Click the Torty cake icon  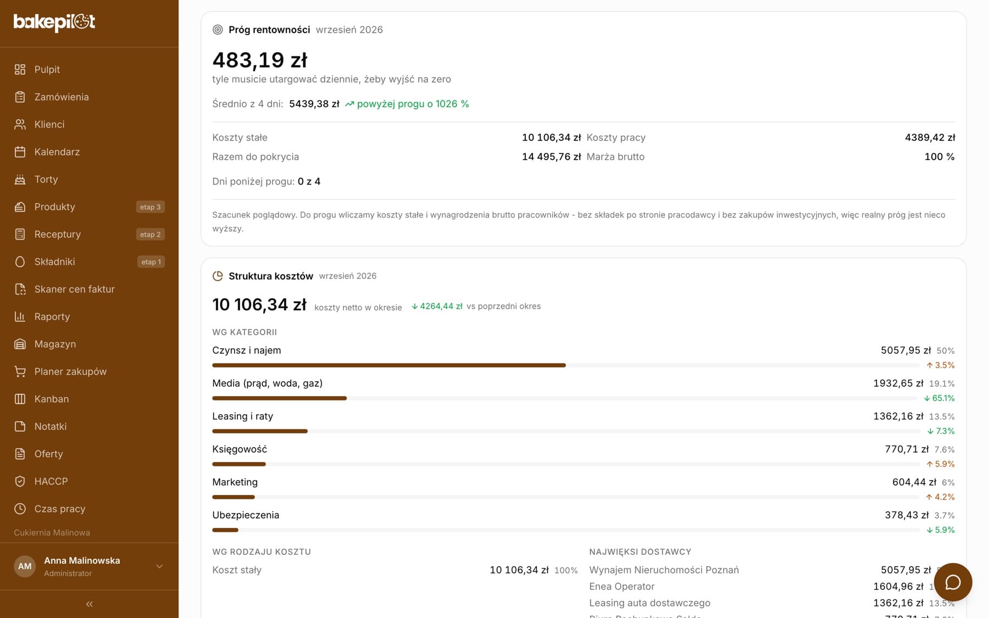coord(20,179)
